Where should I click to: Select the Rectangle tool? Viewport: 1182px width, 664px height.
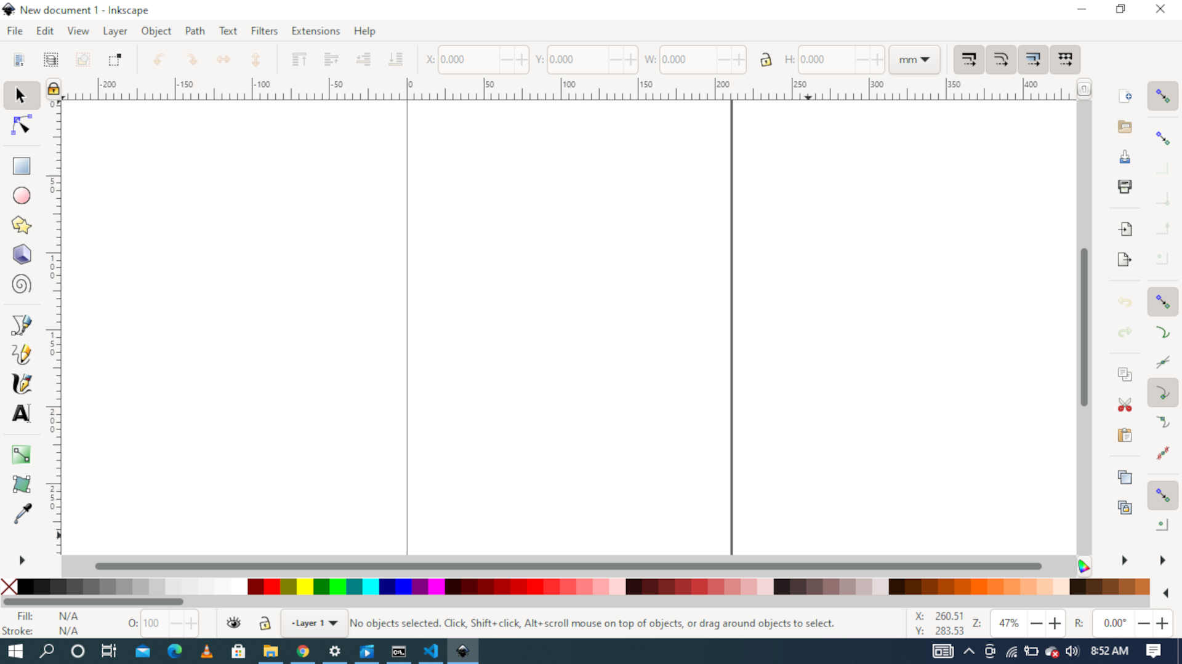[x=22, y=166]
